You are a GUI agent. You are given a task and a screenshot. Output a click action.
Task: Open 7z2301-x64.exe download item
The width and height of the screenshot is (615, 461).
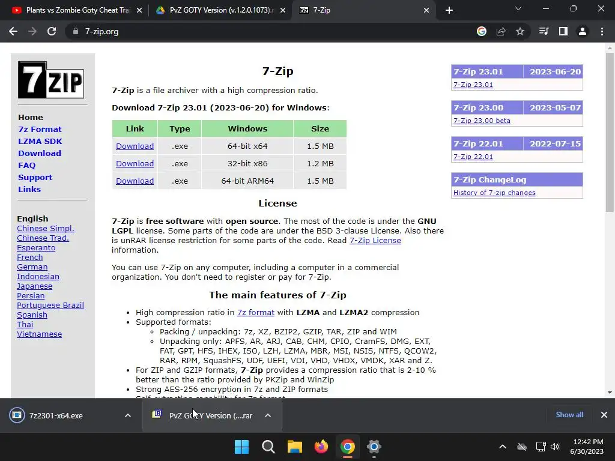56,415
